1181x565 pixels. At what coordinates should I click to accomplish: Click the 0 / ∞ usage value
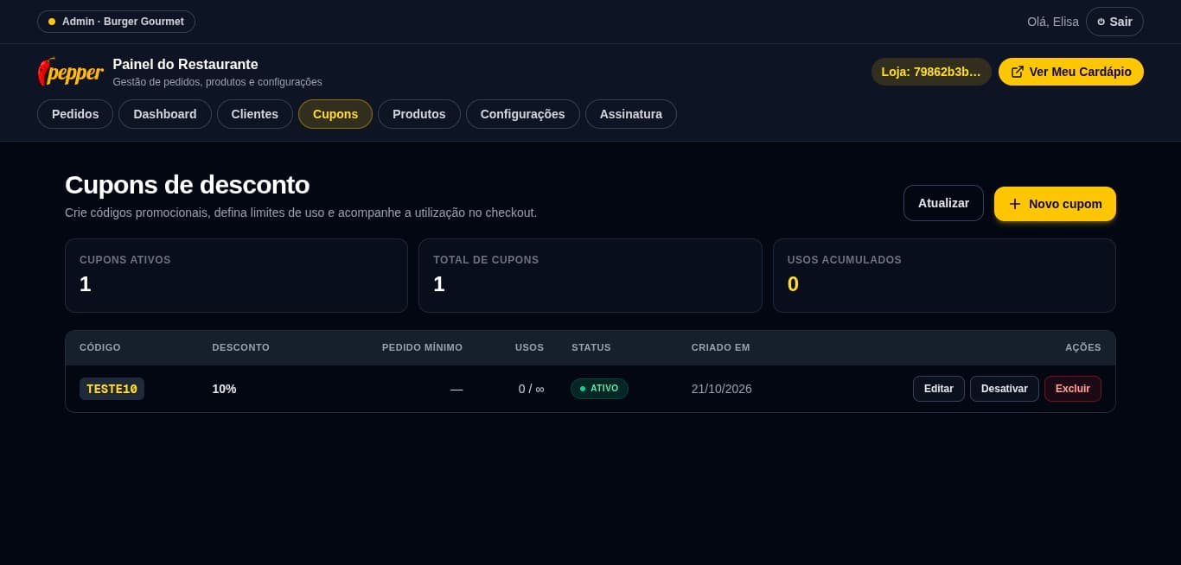pos(531,389)
